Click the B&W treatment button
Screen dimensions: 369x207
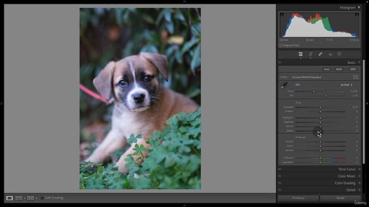339,69
